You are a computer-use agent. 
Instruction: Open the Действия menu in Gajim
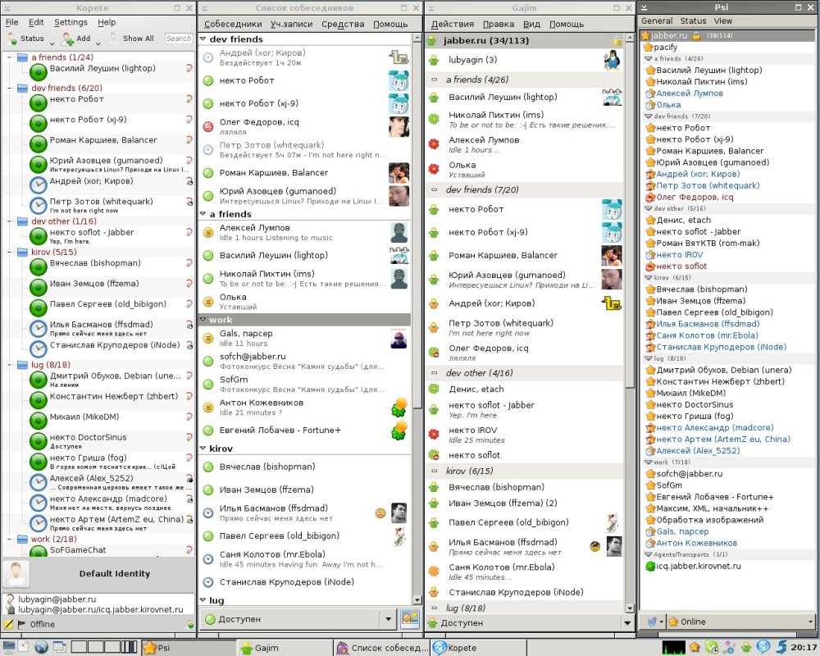[453, 24]
